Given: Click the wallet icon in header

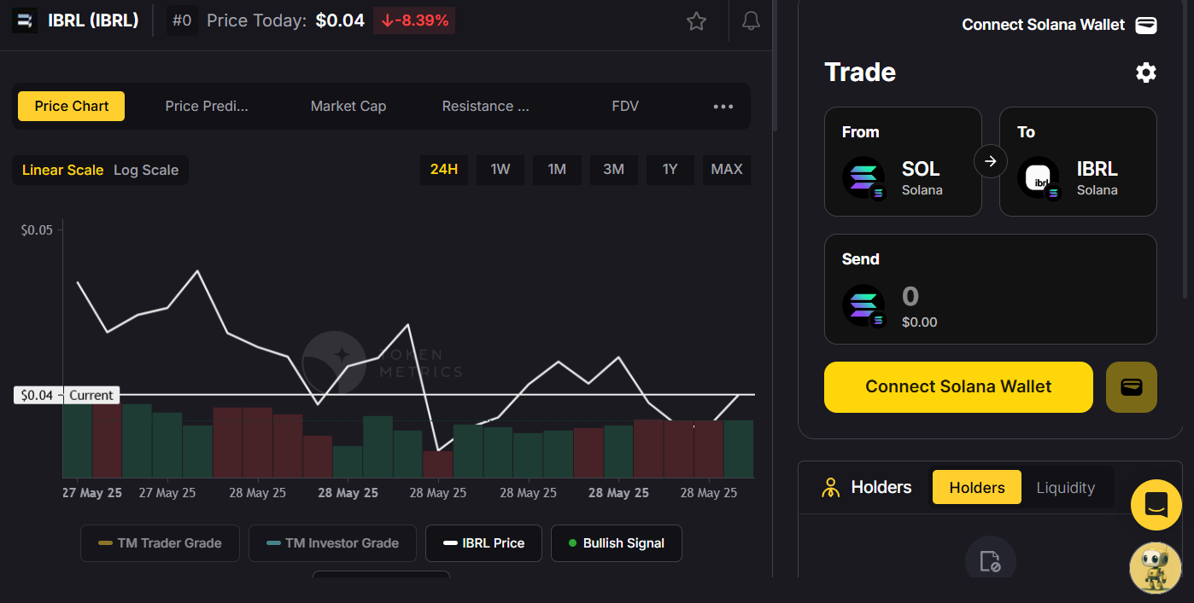Looking at the screenshot, I should point(1145,25).
